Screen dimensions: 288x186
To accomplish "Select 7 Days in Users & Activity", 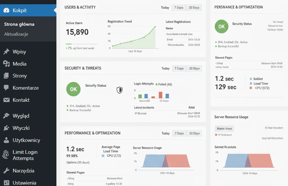I will 179,8.
